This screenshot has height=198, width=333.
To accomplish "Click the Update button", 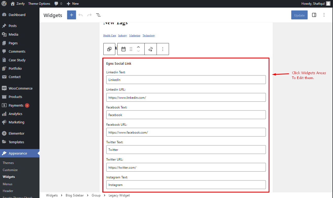I will point(299,15).
